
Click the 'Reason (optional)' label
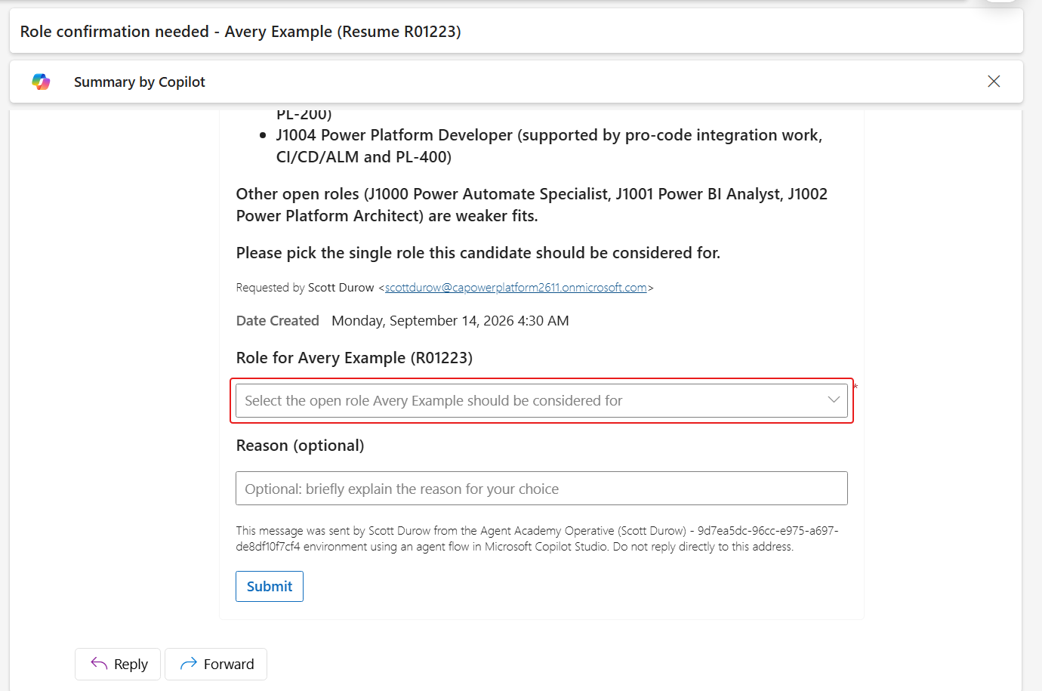[300, 446]
